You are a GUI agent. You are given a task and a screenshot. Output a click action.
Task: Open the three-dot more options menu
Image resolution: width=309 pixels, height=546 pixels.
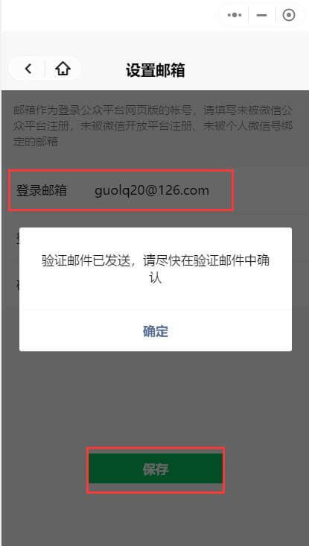[x=235, y=15]
